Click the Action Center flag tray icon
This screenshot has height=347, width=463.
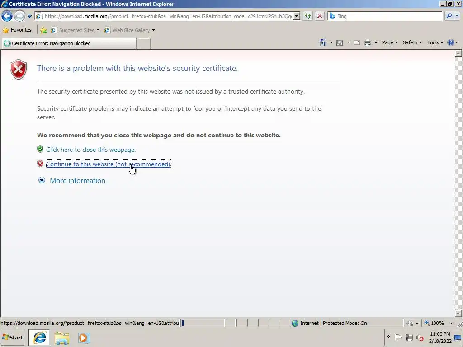[398, 337]
